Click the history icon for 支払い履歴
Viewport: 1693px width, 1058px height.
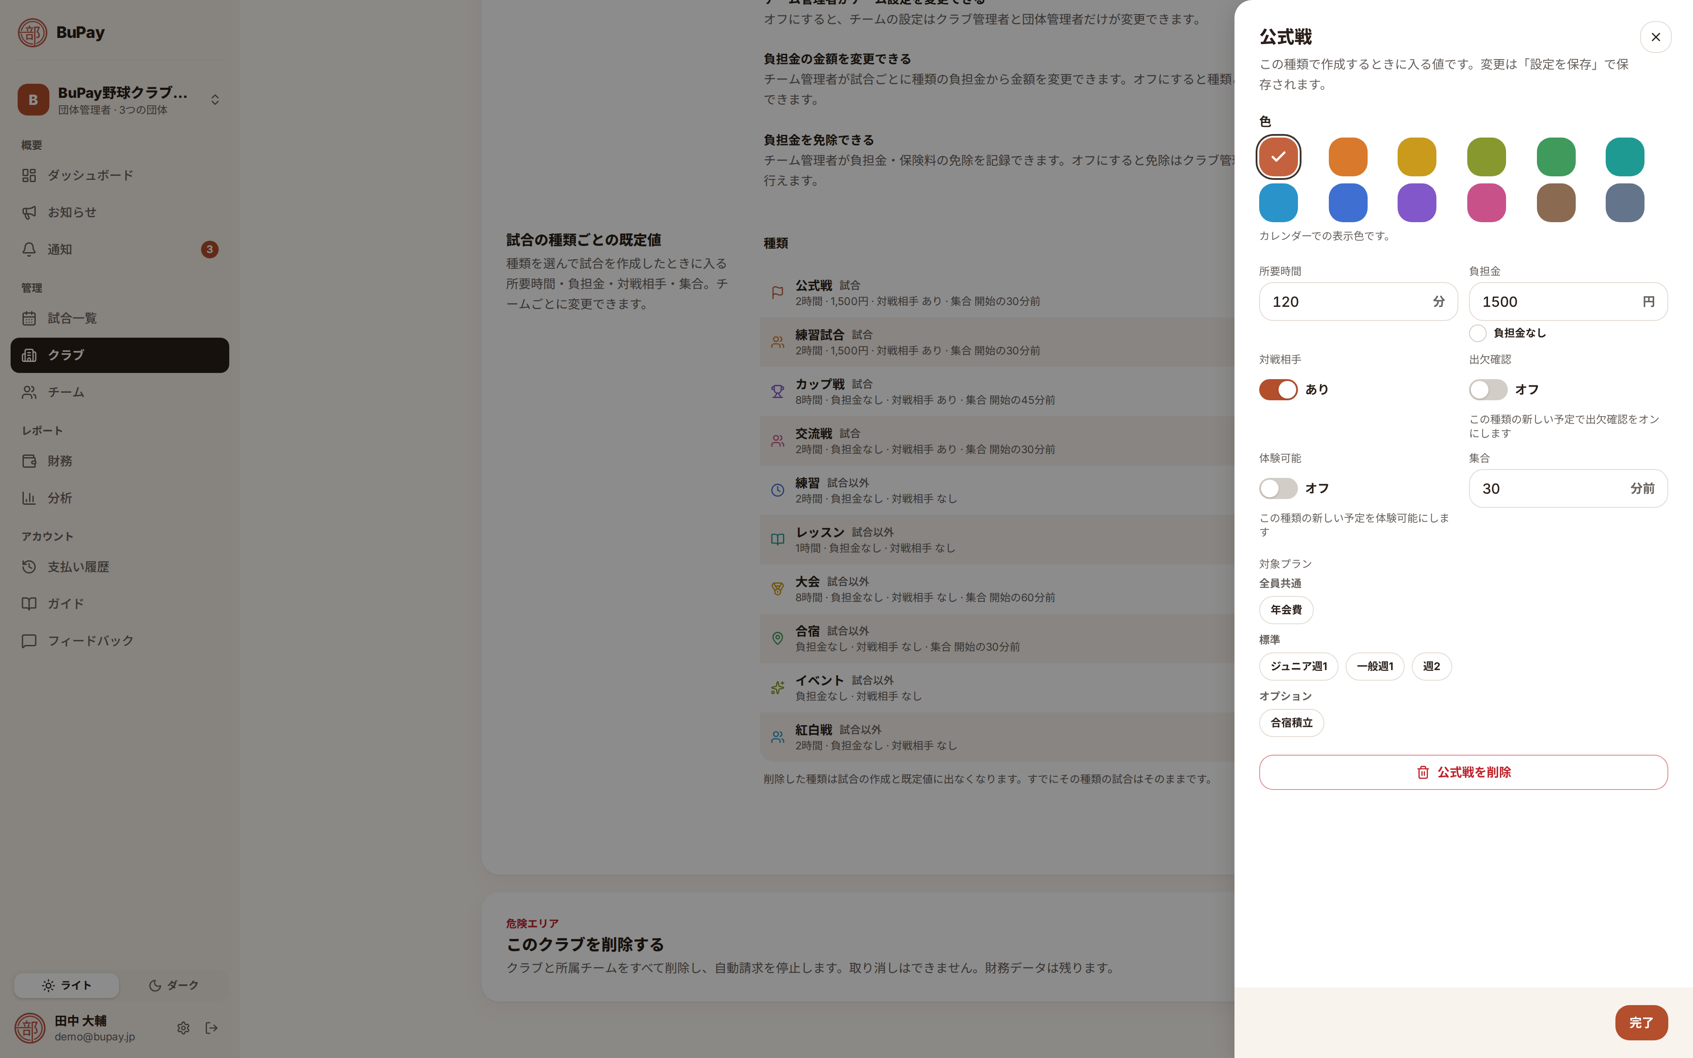pos(29,567)
